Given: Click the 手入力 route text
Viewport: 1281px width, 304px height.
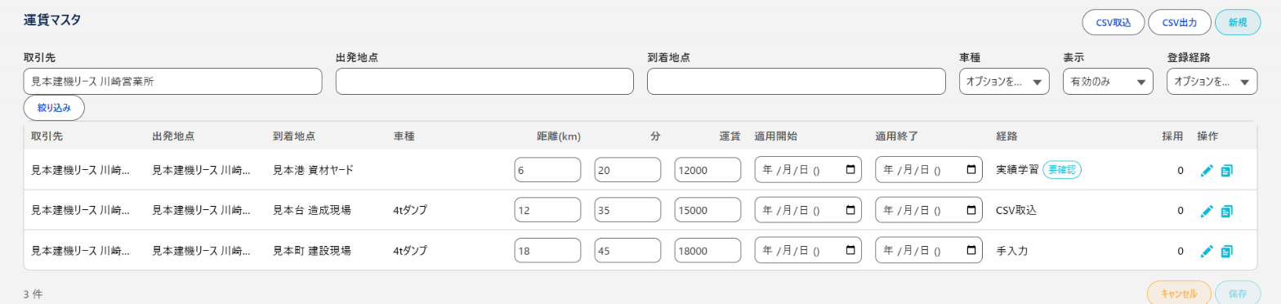Looking at the screenshot, I should 1011,250.
